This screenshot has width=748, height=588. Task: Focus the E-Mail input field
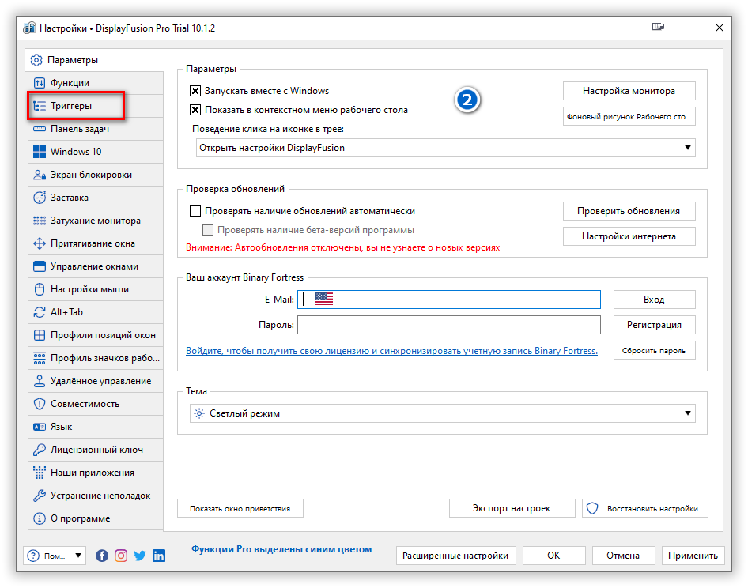pyautogui.click(x=449, y=300)
